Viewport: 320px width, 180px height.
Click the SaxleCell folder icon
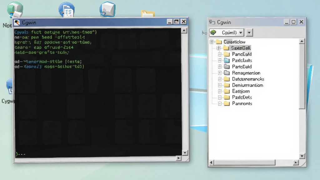click(226, 48)
